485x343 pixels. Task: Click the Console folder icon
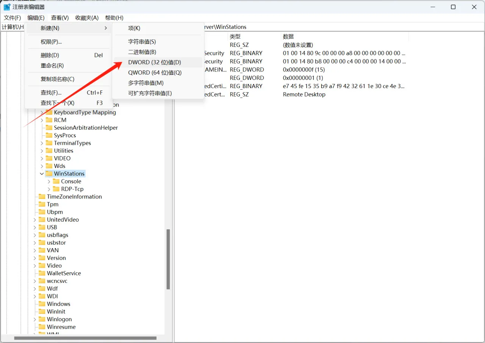point(56,181)
